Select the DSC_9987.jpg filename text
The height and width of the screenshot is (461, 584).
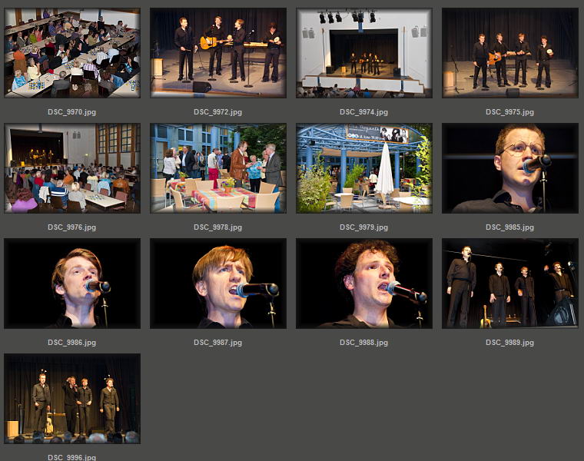point(217,343)
